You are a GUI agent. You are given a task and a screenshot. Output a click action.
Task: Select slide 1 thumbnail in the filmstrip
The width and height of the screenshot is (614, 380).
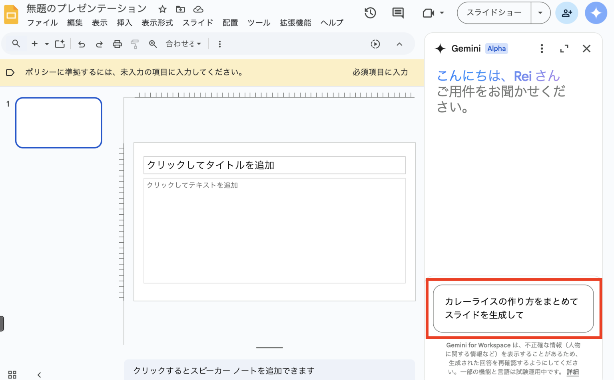point(58,123)
